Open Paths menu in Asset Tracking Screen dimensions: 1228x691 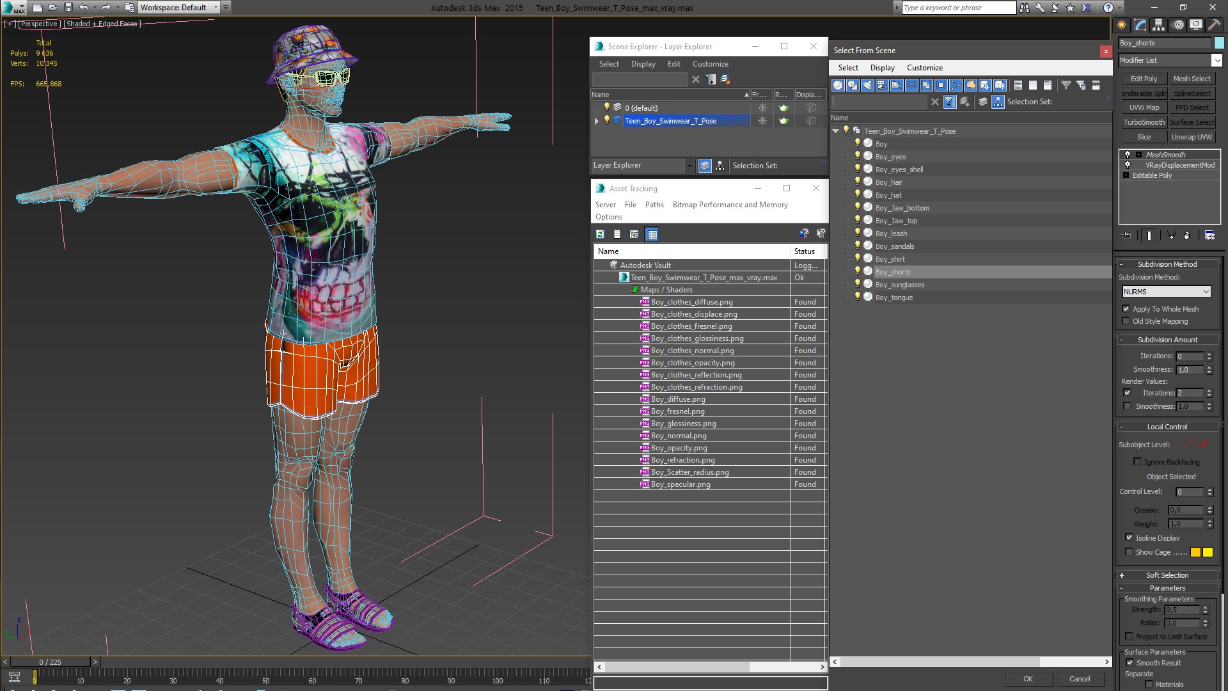[x=654, y=205]
